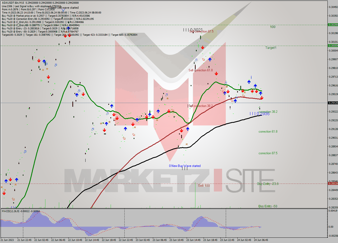Click the 'Target1' level label

click(x=271, y=48)
